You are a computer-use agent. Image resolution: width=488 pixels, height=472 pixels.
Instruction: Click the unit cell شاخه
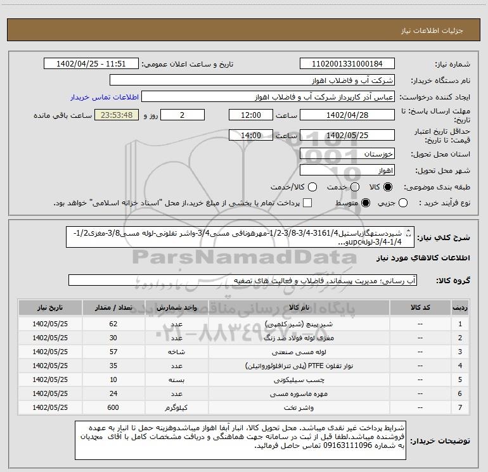coord(176,352)
